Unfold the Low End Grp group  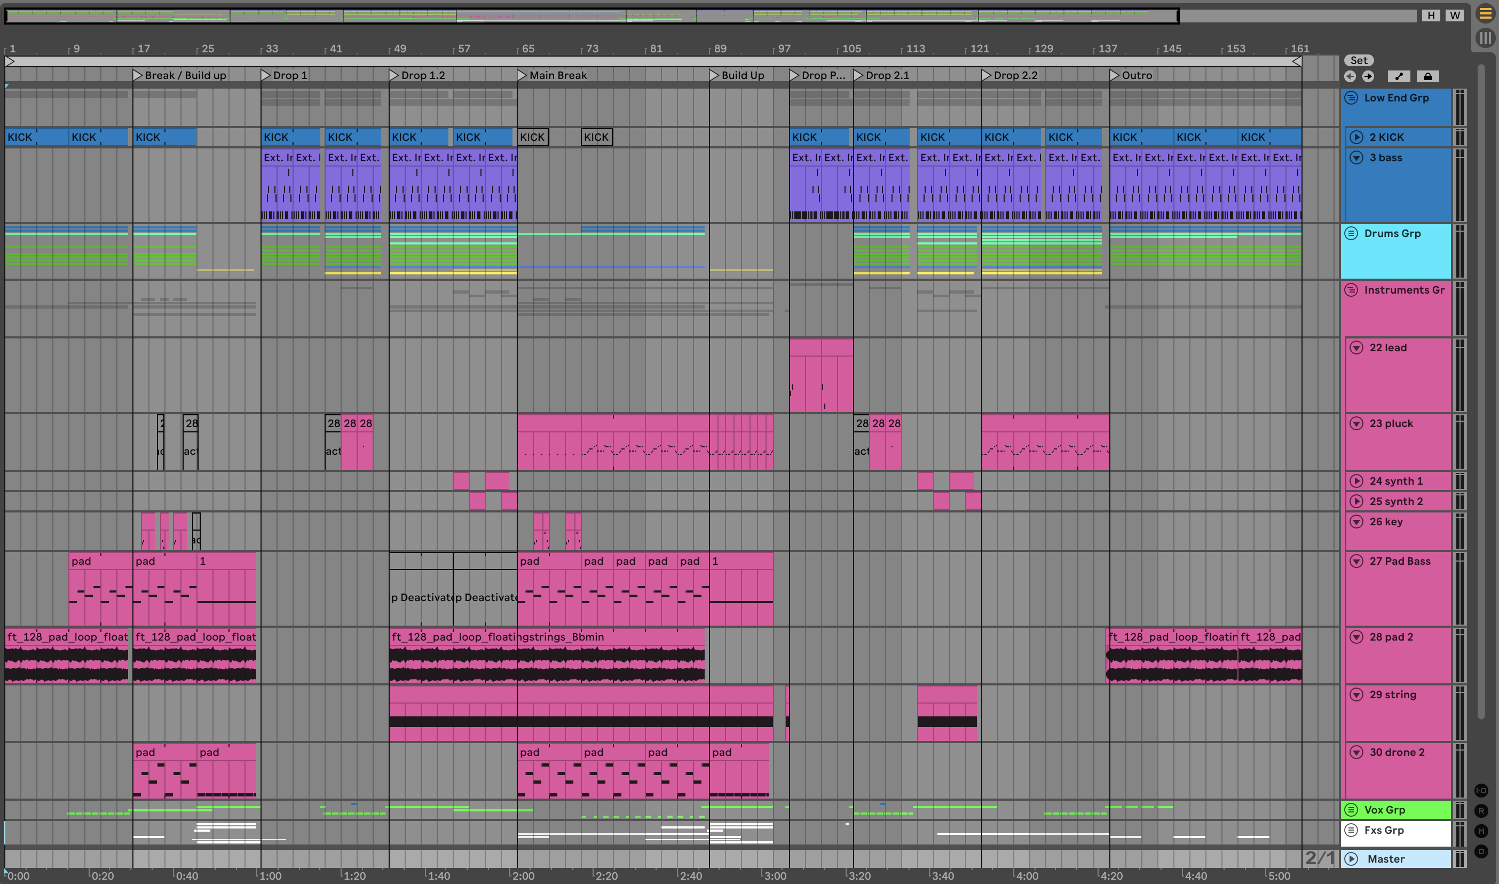tap(1351, 98)
